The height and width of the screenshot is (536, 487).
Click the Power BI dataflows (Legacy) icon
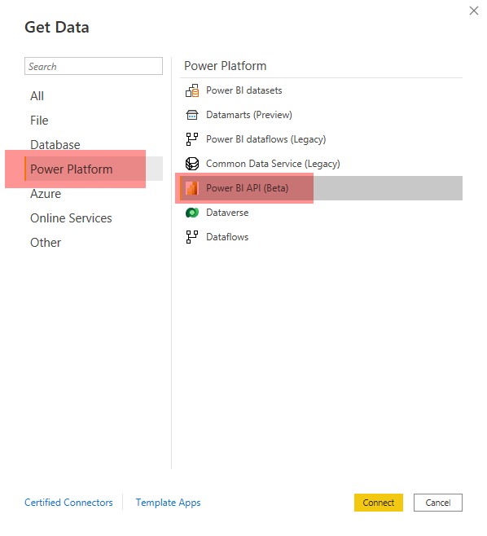coord(192,139)
